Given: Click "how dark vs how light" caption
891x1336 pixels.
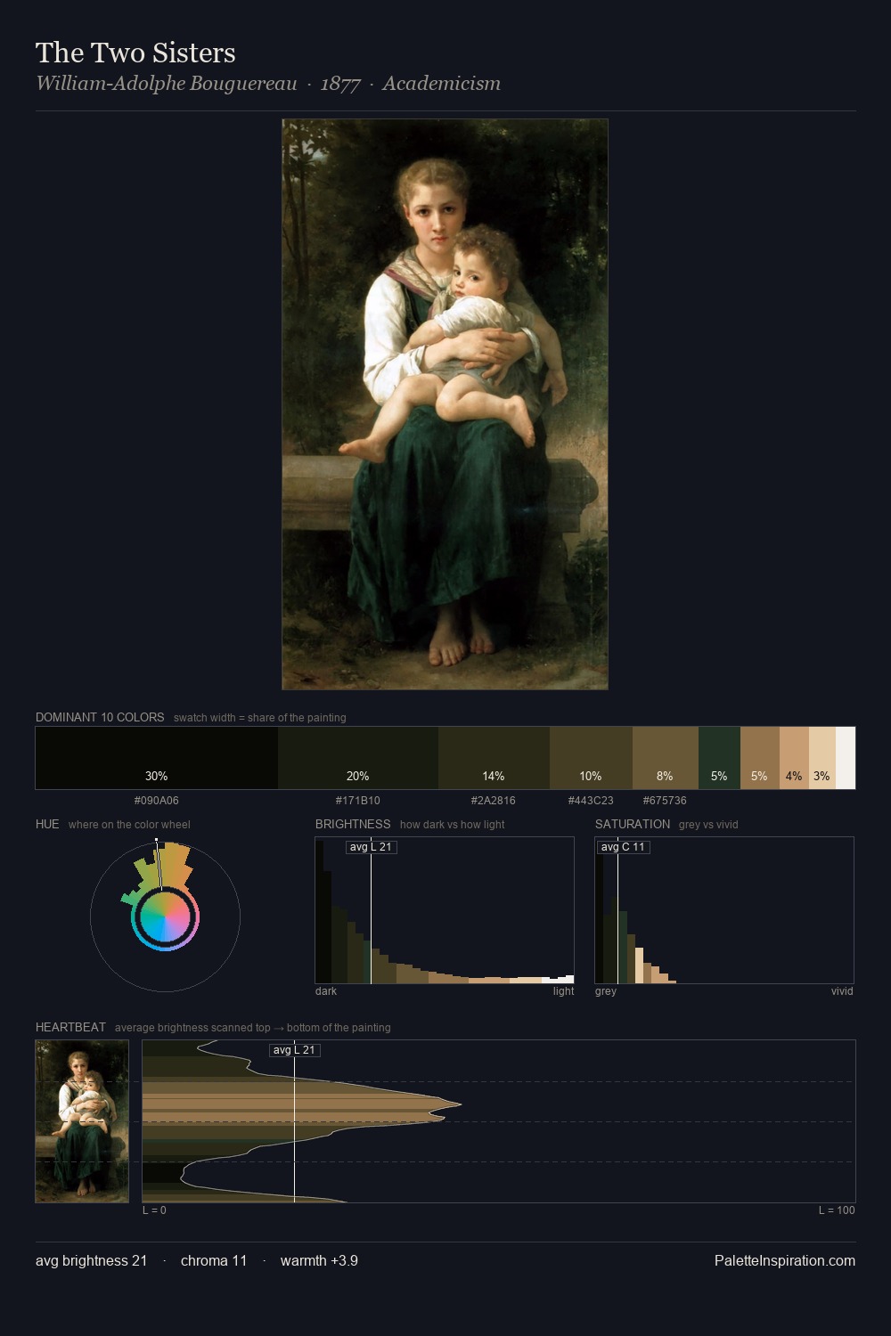Looking at the screenshot, I should (452, 825).
